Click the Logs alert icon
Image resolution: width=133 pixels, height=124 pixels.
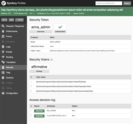coord(3,47)
